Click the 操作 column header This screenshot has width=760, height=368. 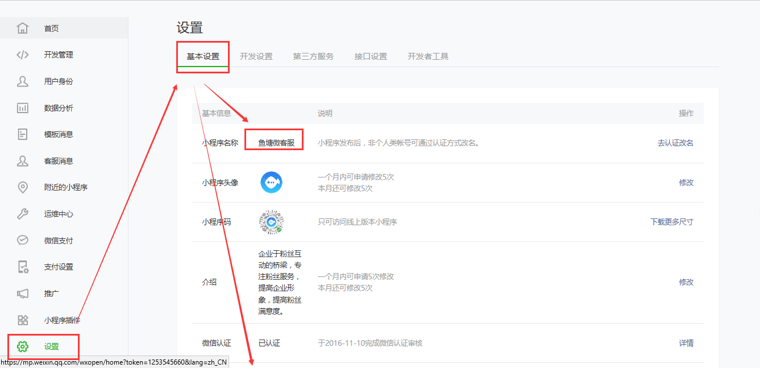[686, 113]
